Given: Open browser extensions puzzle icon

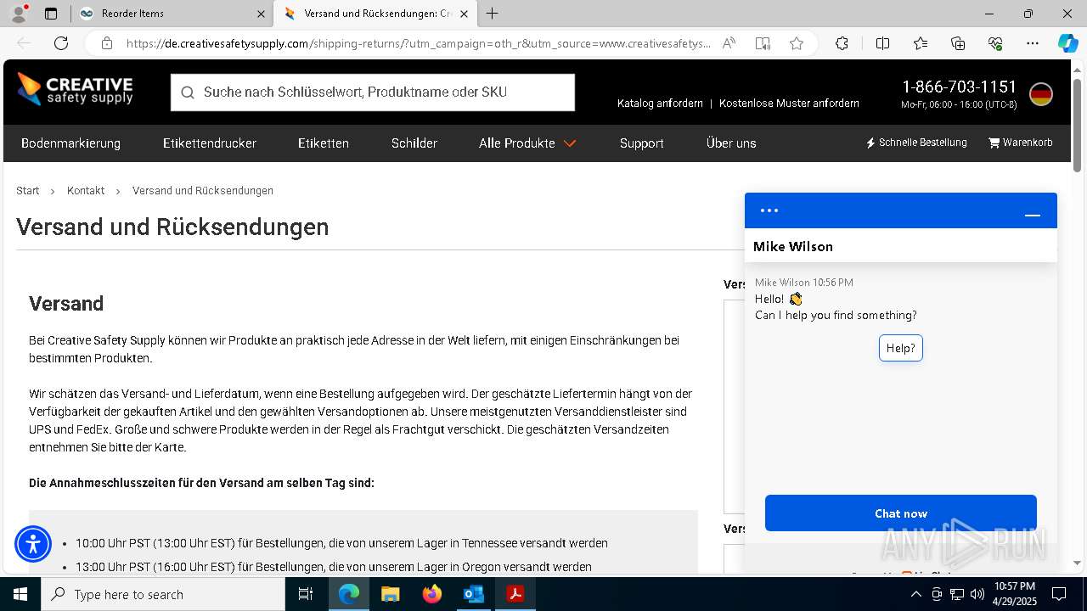Looking at the screenshot, I should pyautogui.click(x=842, y=43).
